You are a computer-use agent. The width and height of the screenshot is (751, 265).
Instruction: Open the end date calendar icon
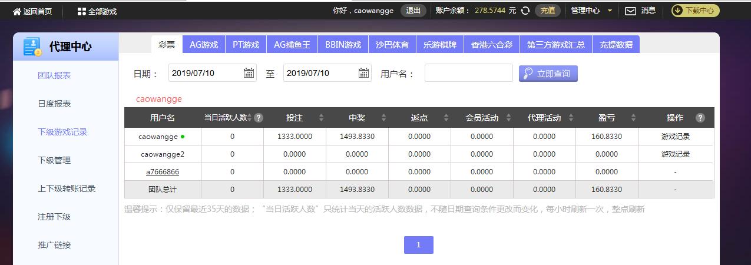(x=364, y=73)
